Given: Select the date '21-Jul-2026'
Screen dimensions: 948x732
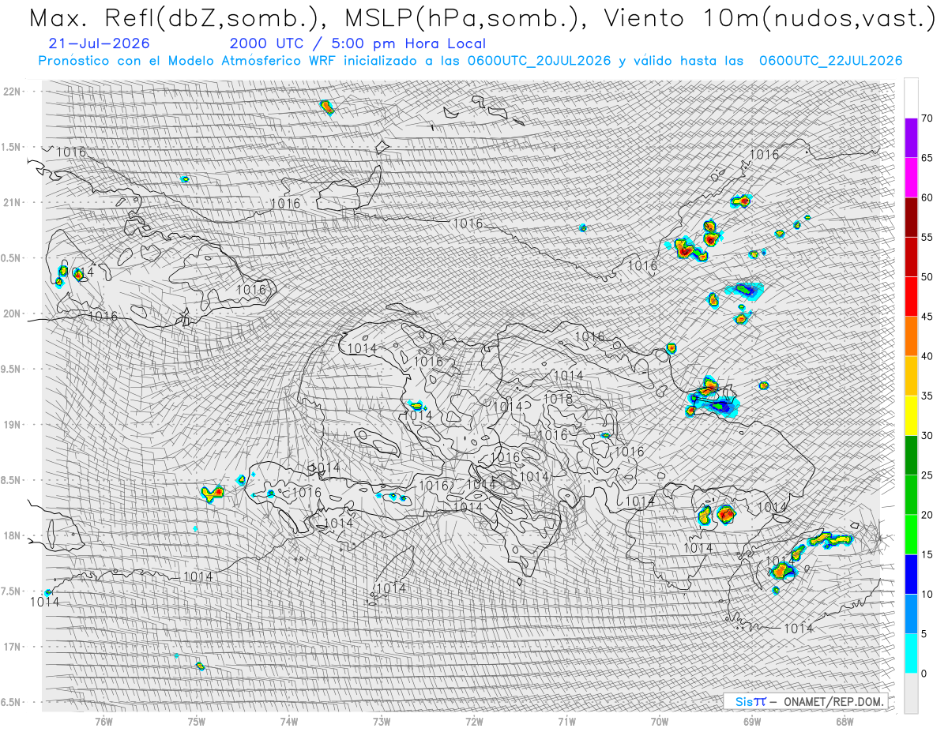Looking at the screenshot, I should (99, 44).
